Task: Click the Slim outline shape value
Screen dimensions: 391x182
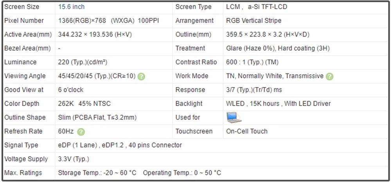Action: [x=97, y=118]
